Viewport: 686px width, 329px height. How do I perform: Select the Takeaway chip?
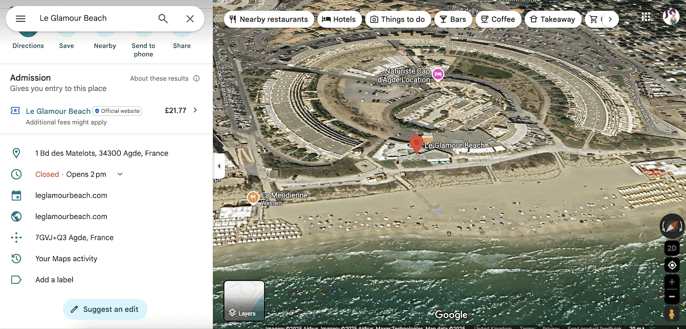tap(552, 20)
